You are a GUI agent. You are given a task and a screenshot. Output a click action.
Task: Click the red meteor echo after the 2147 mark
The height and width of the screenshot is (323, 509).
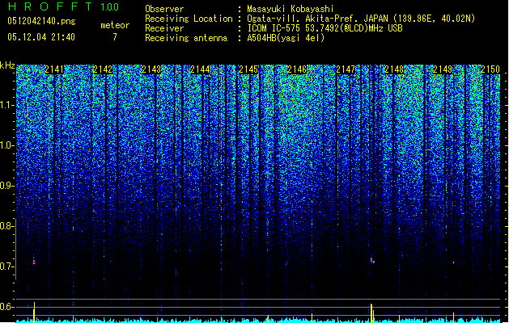372,261
